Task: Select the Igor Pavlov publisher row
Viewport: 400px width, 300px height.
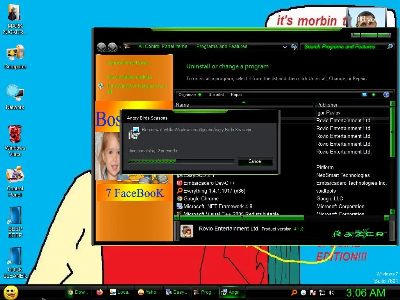Action: coord(328,112)
